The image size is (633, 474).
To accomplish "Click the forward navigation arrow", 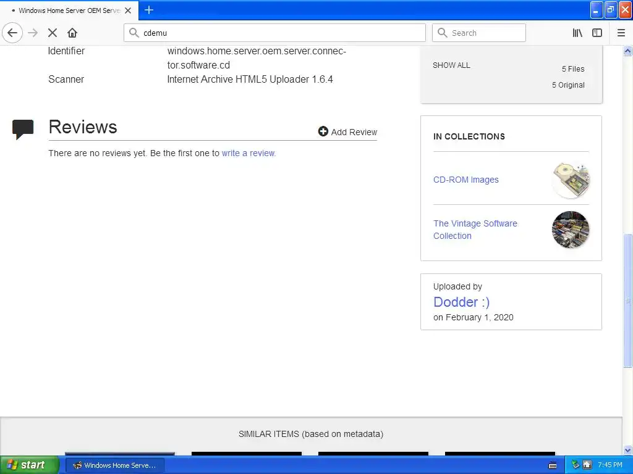I will pyautogui.click(x=33, y=33).
